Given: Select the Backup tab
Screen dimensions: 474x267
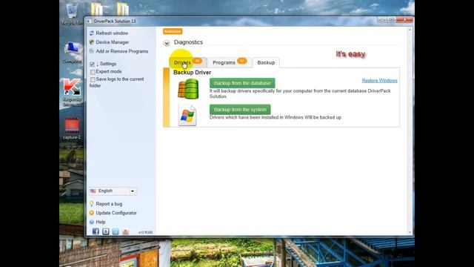Looking at the screenshot, I should point(266,62).
